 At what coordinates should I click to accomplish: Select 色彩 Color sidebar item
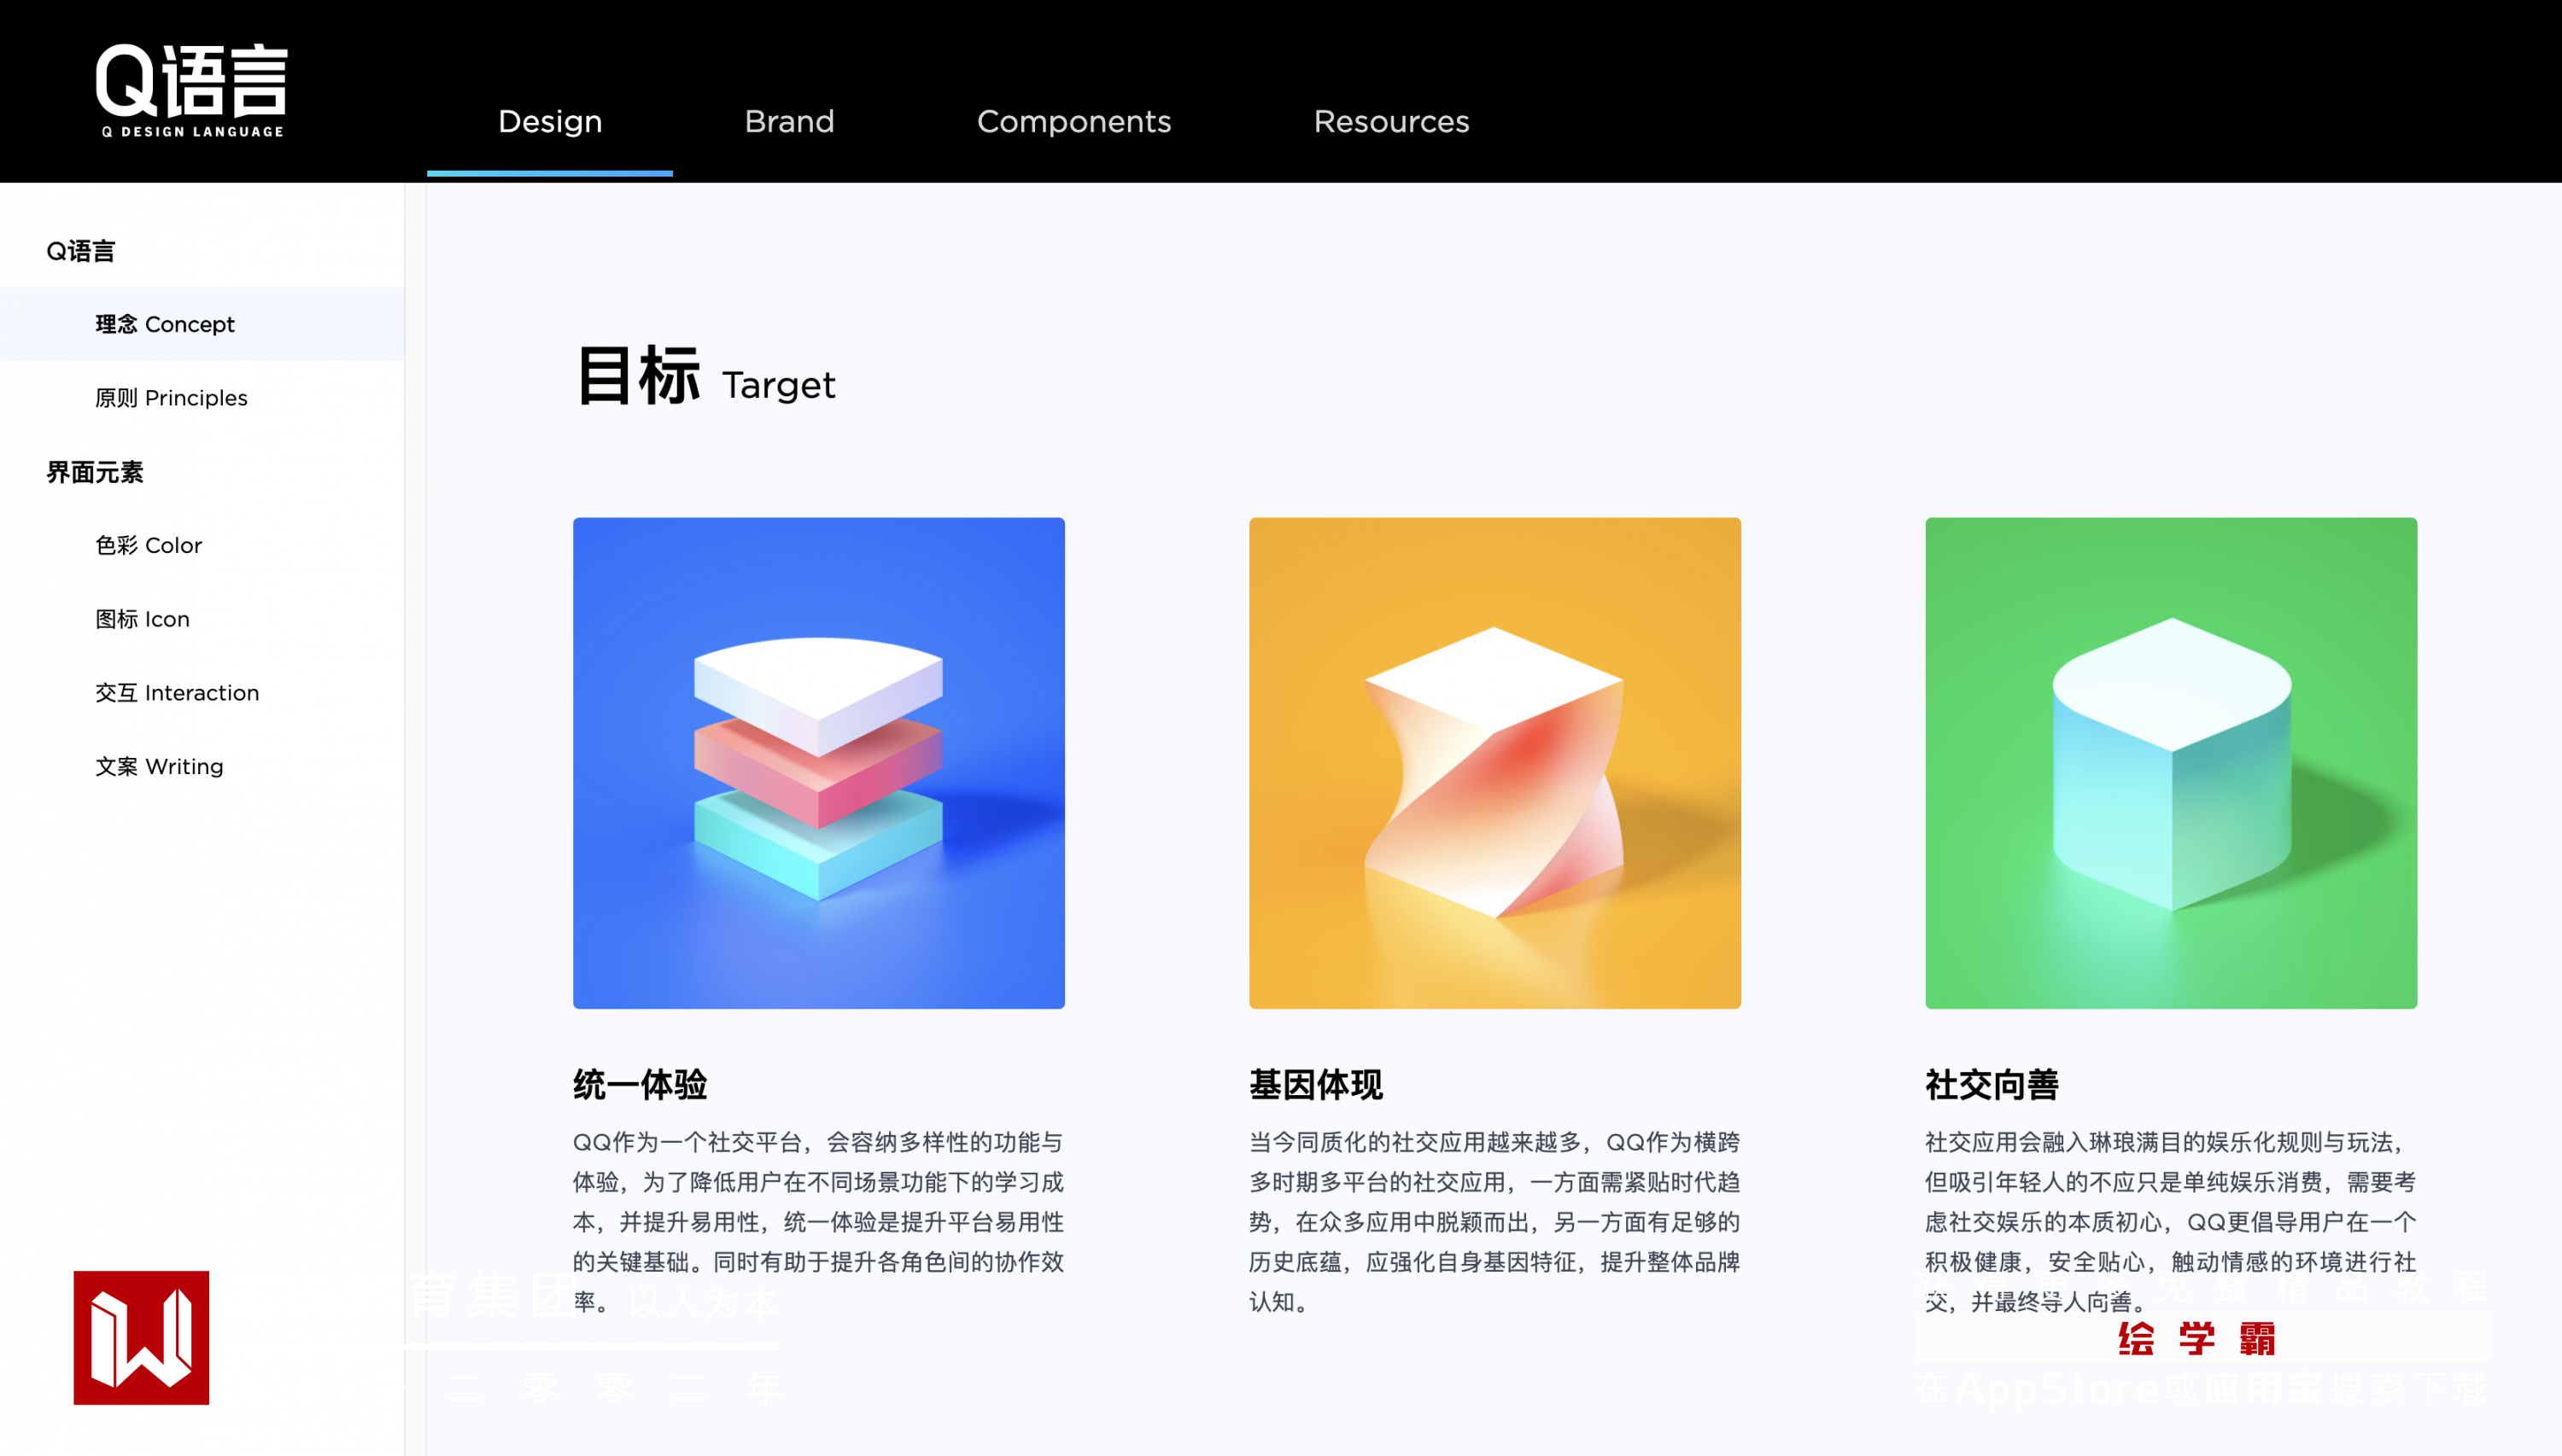click(148, 545)
